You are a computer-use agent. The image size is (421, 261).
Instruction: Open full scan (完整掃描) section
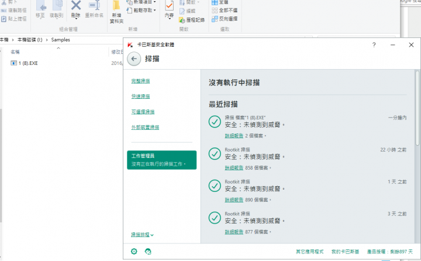pyautogui.click(x=140, y=81)
